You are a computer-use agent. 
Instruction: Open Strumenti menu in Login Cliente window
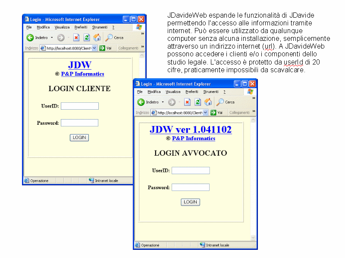tap(100, 27)
